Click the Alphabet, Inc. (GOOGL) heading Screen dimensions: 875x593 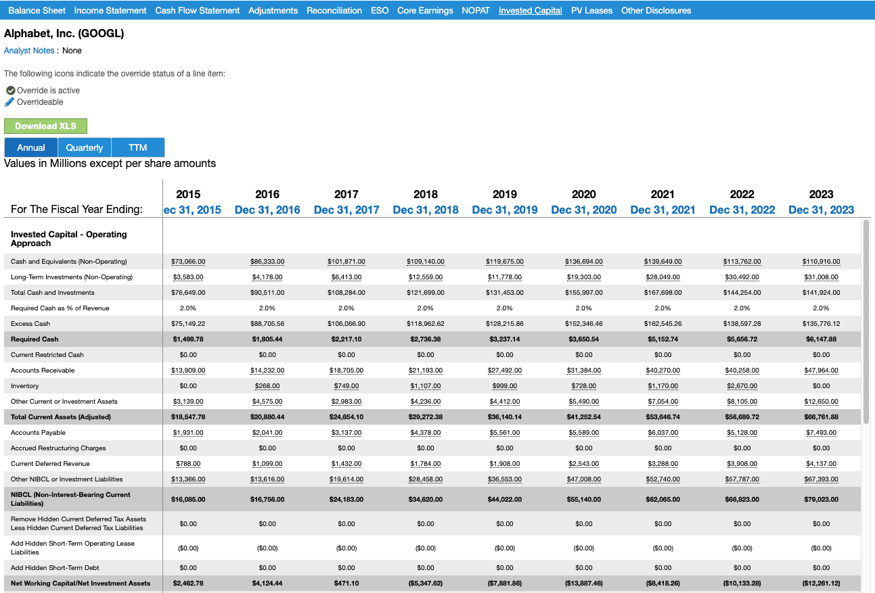(64, 33)
